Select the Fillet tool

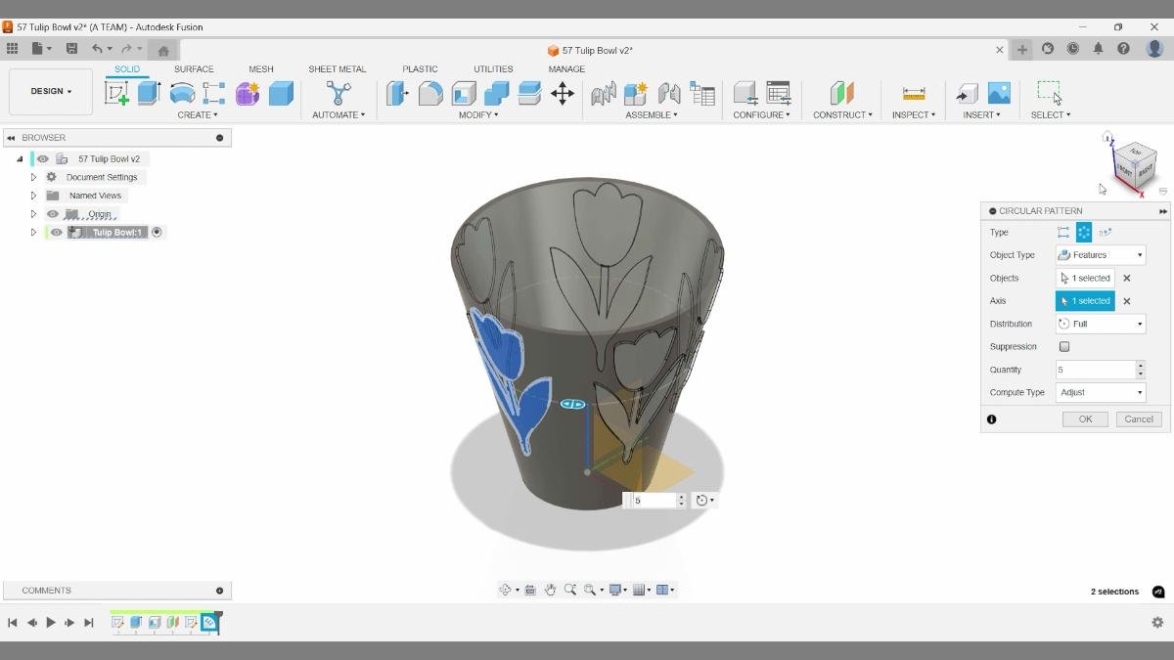click(430, 93)
